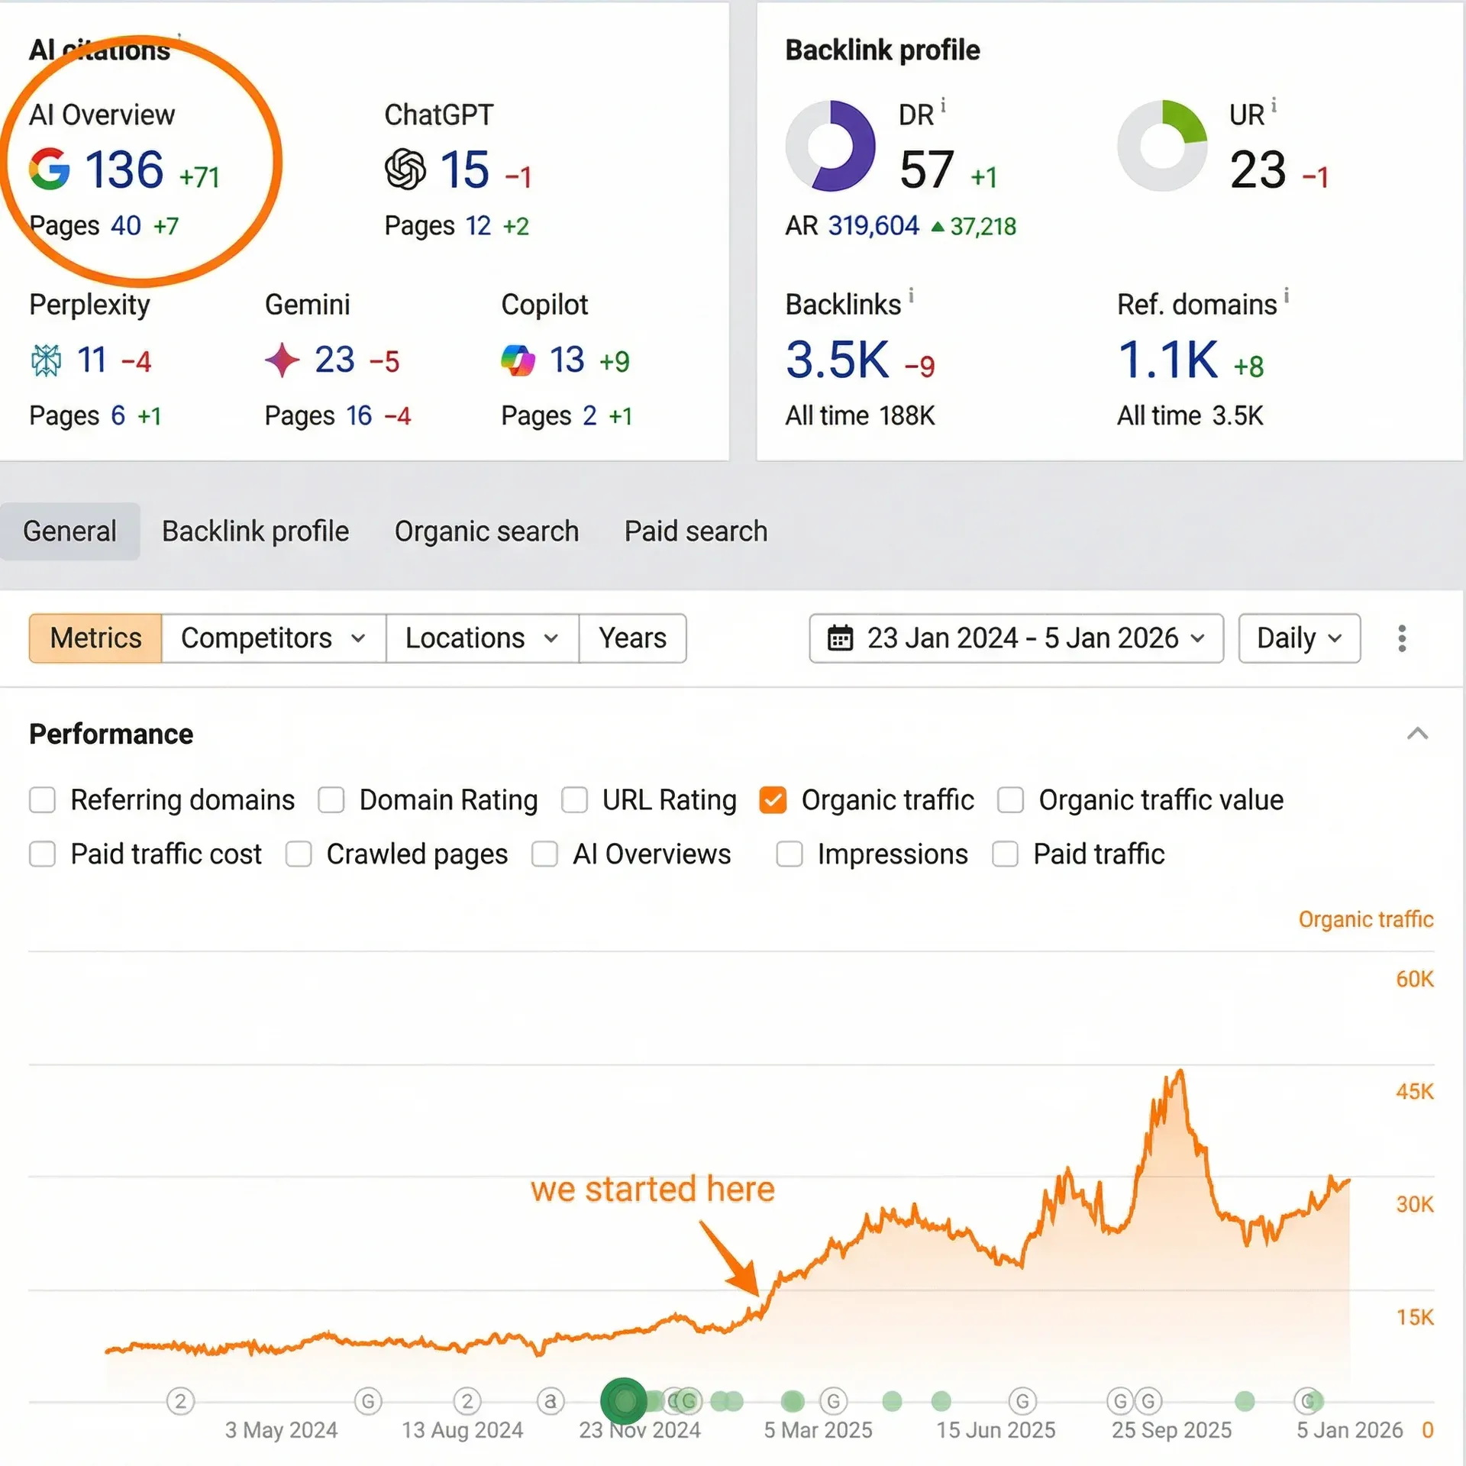
Task: Click the large green timeline marker near Nov 2024
Action: (624, 1401)
